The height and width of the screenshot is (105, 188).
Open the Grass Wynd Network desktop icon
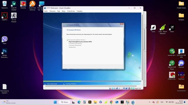point(162,29)
